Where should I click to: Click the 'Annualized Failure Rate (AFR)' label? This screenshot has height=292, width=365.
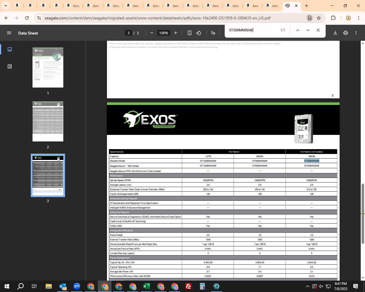(x=125, y=249)
